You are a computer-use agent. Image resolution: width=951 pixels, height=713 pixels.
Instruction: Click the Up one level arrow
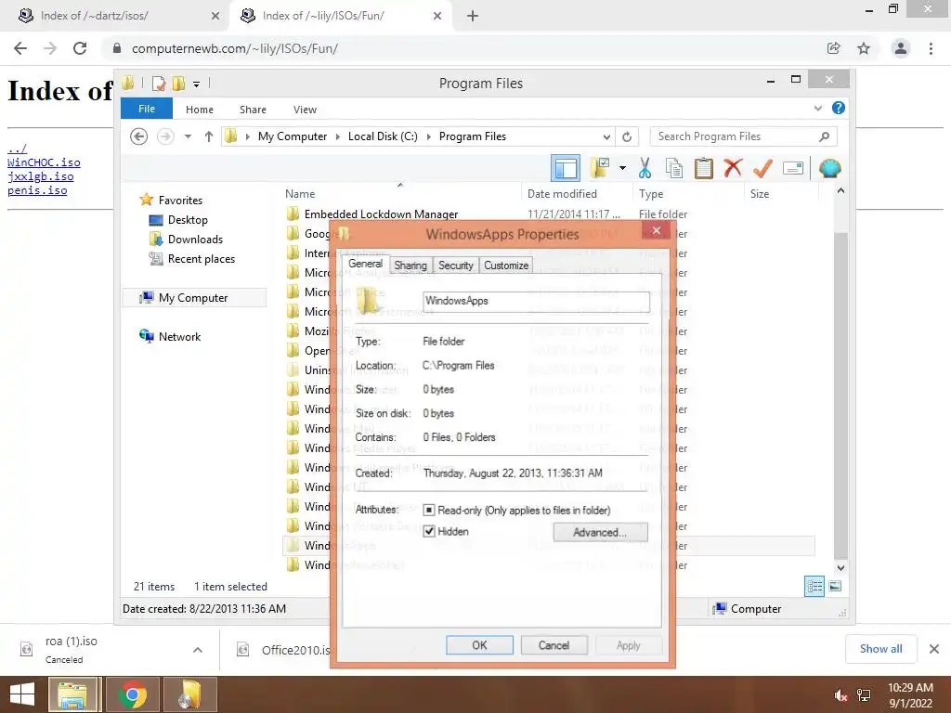(x=209, y=136)
